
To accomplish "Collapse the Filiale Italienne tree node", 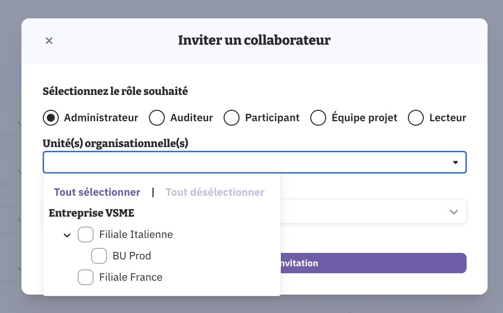I will tap(67, 235).
